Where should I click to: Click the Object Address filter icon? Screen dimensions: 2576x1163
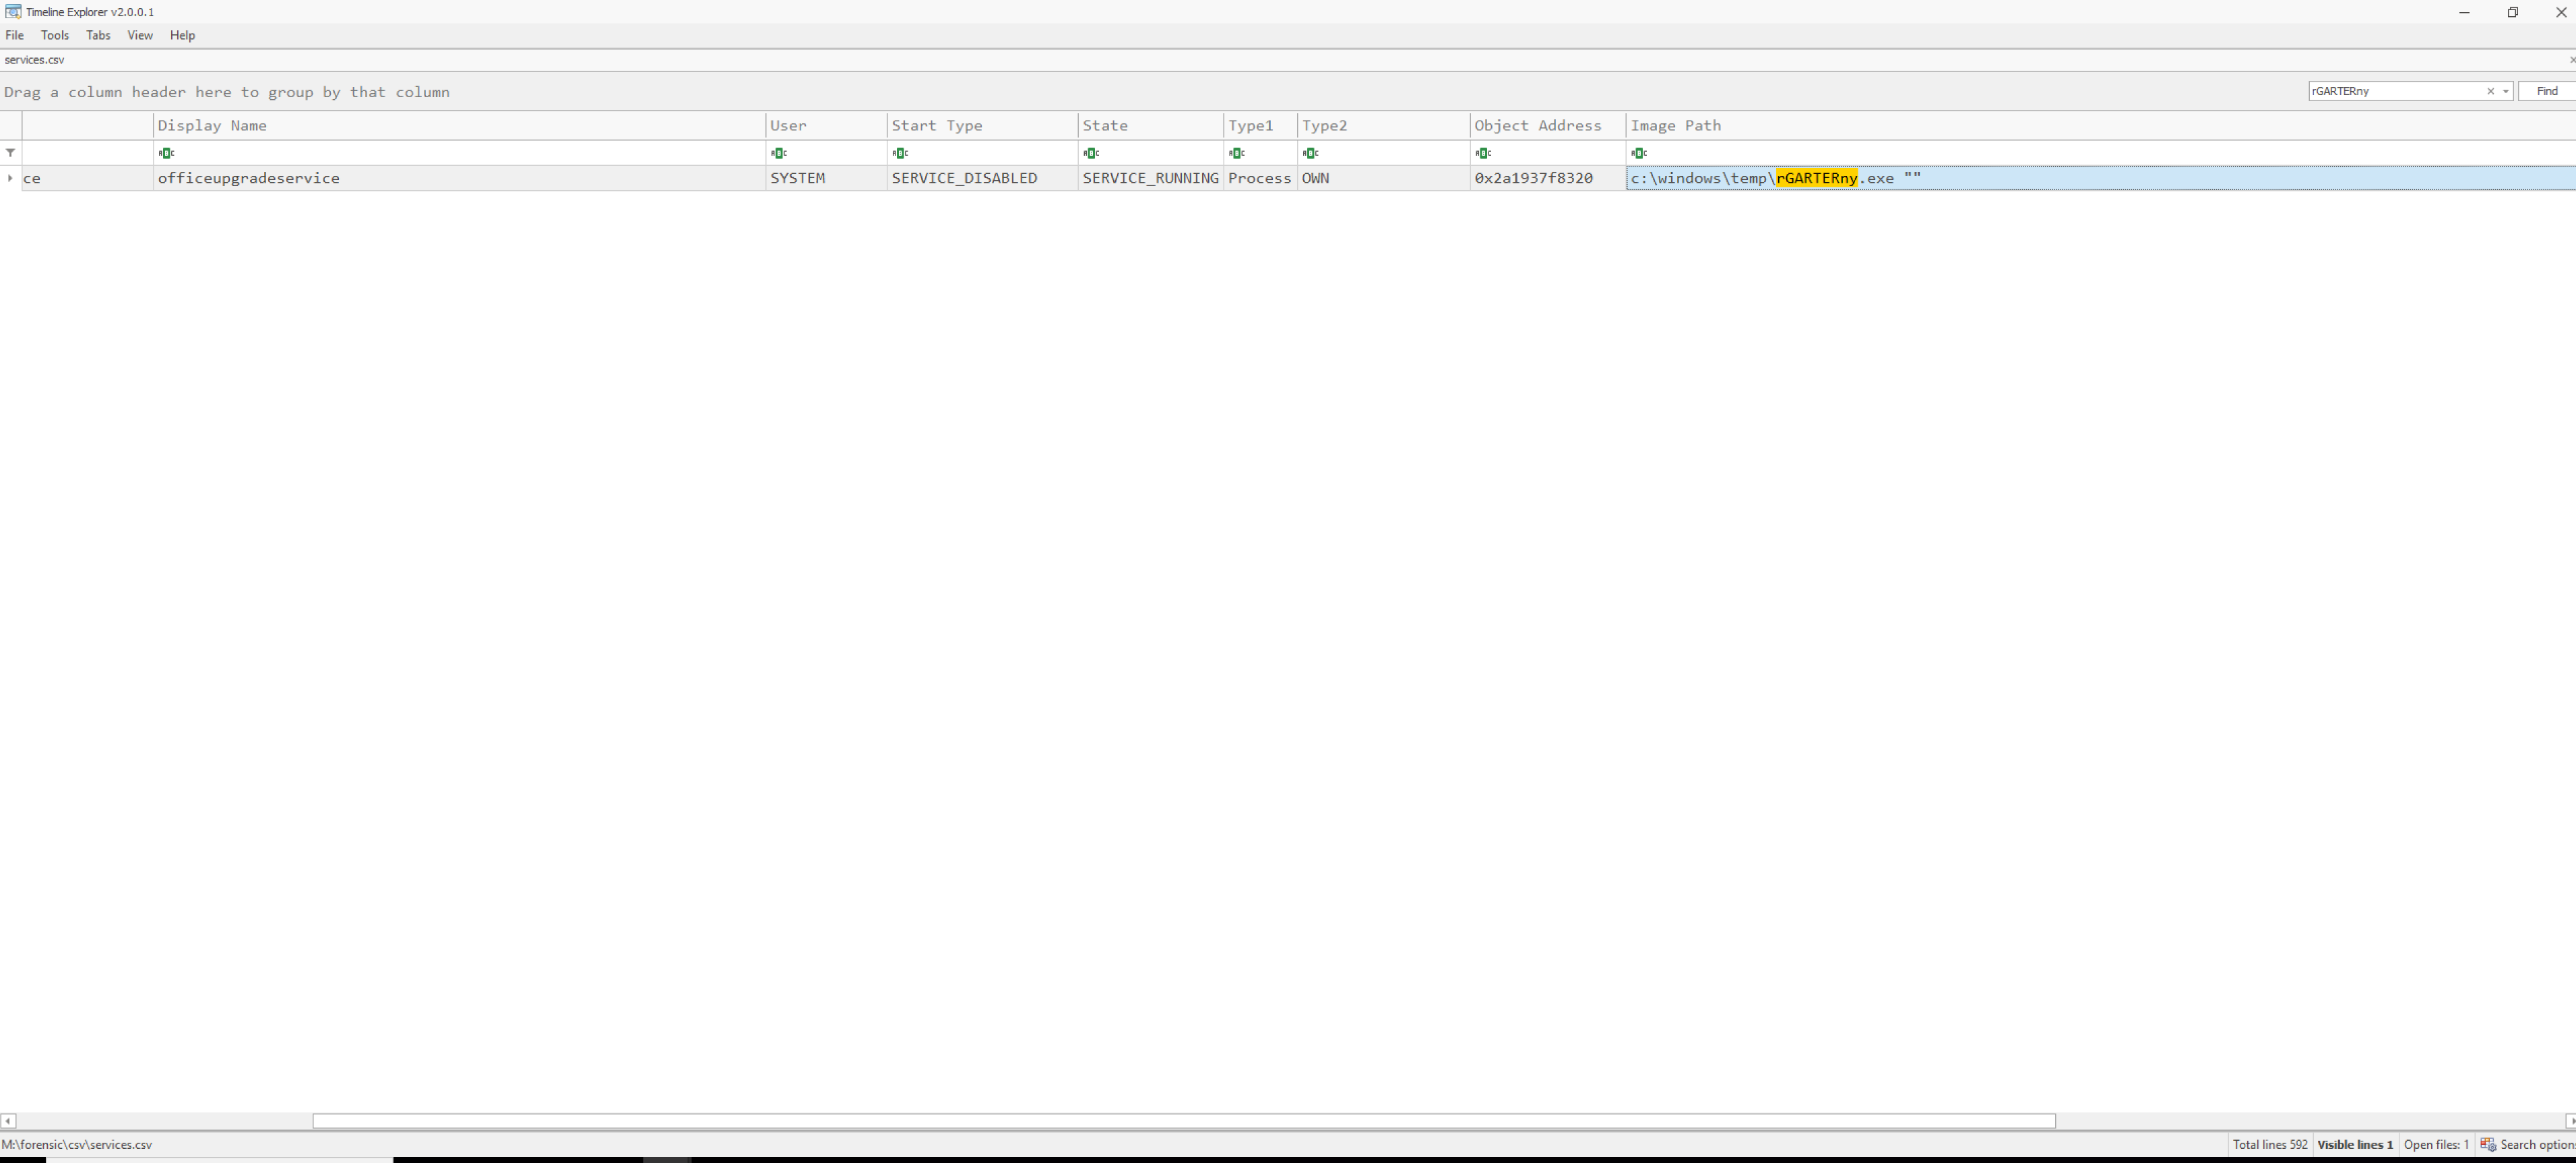[1482, 153]
